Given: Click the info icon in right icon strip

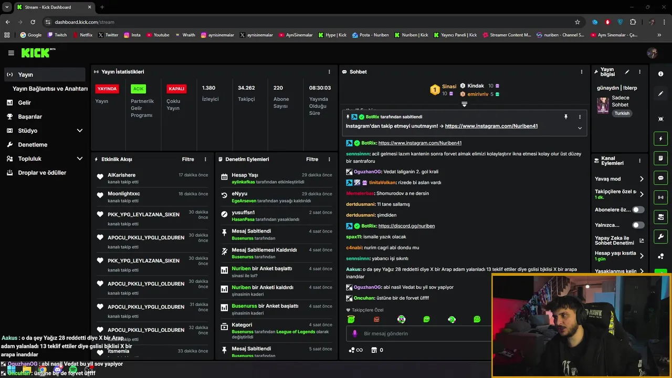Looking at the screenshot, I should (660, 74).
